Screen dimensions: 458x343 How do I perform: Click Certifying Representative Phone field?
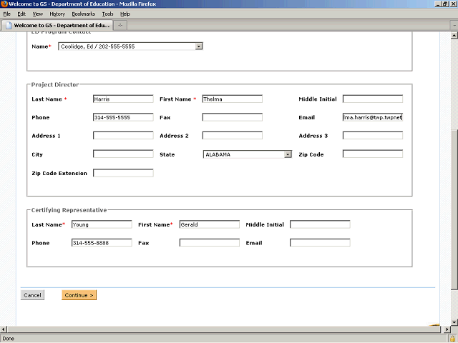pyautogui.click(x=102, y=243)
